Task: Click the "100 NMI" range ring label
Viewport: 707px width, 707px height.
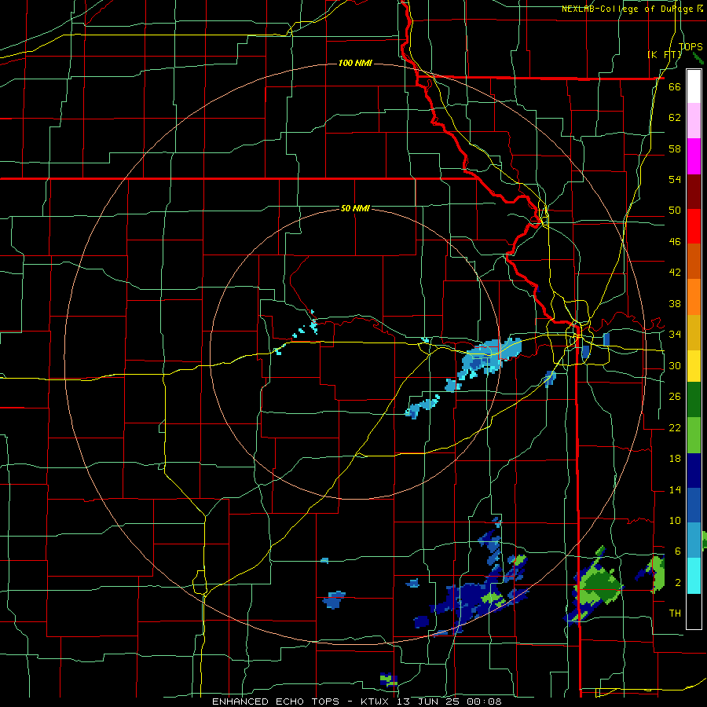Action: pos(355,63)
